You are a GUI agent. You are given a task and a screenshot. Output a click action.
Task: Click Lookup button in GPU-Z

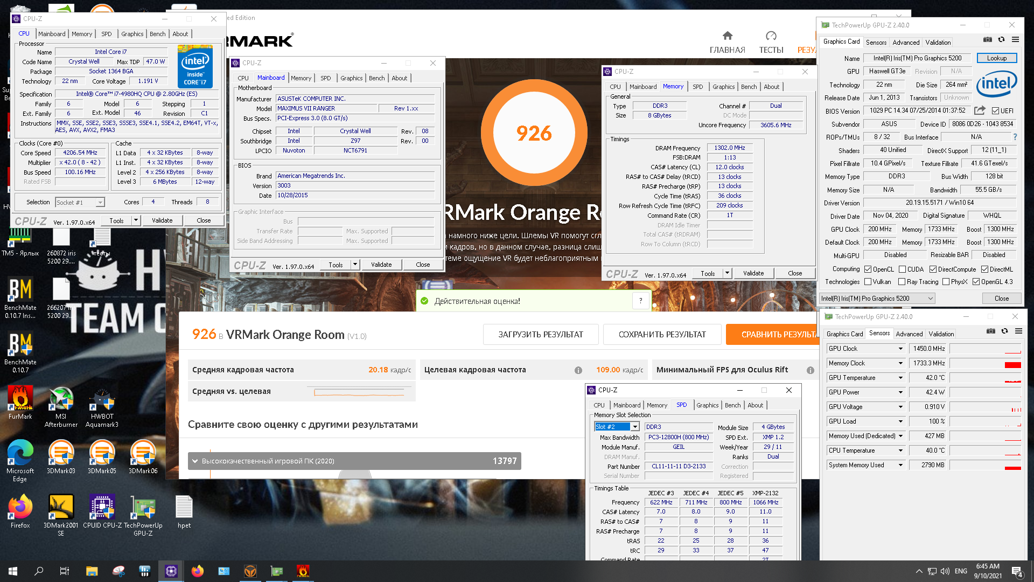point(996,58)
